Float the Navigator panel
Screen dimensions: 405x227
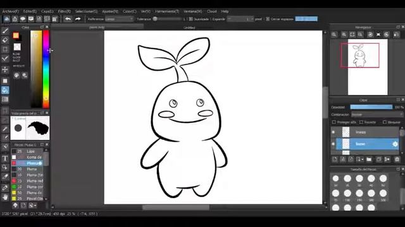click(398, 27)
